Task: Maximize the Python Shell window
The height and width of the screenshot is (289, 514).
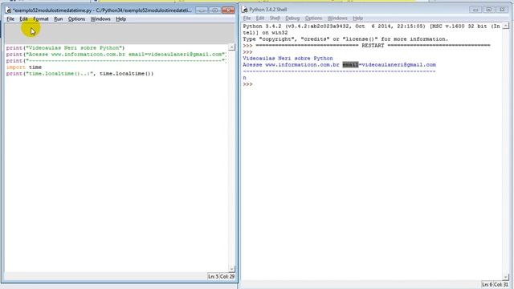Action: (x=488, y=10)
